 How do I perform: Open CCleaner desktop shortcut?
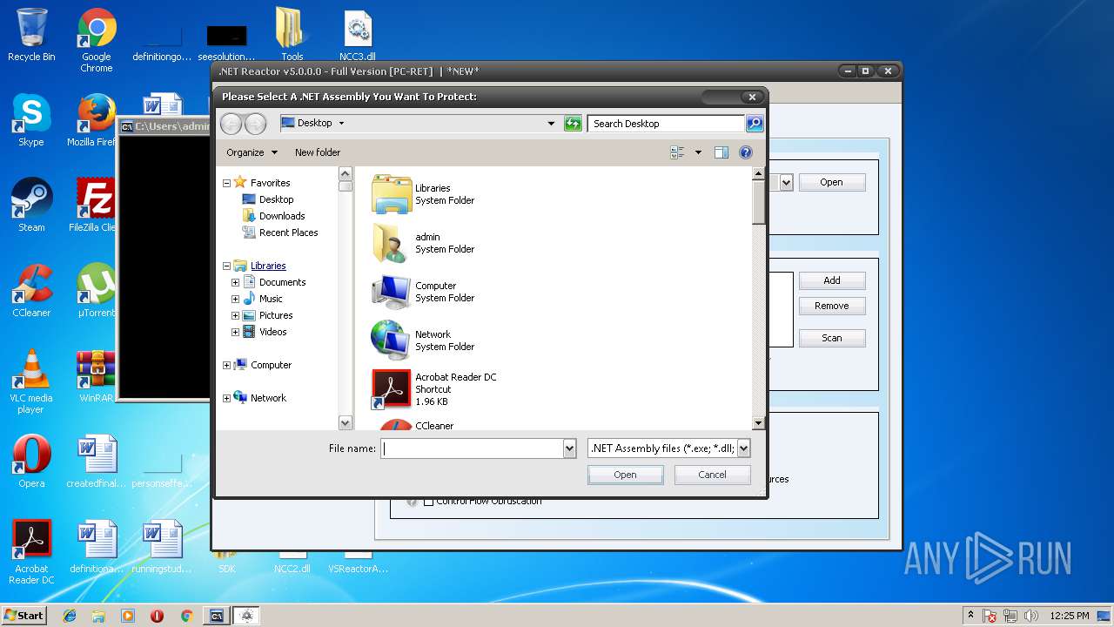click(x=31, y=291)
